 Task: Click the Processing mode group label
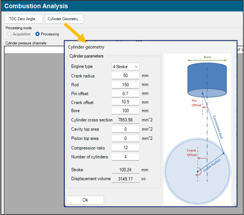(x=19, y=28)
